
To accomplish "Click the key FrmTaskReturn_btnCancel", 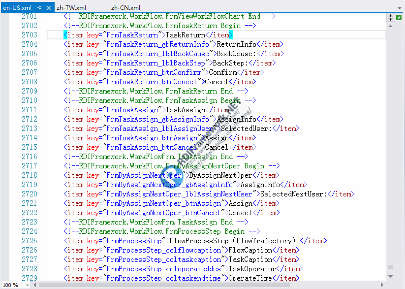I will (x=152, y=82).
